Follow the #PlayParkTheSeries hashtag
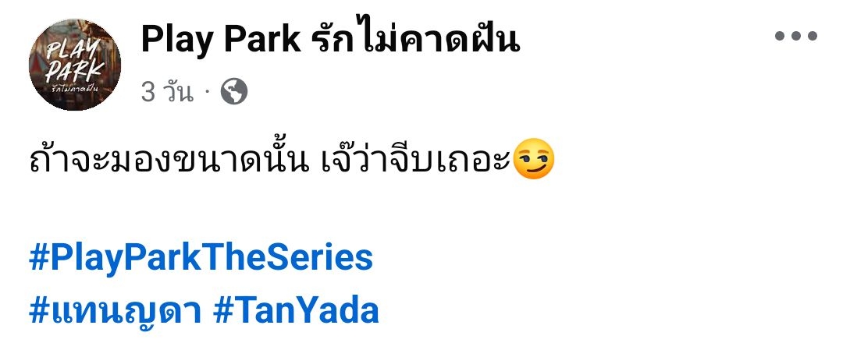Screen dimensions: 843x350 201,258
